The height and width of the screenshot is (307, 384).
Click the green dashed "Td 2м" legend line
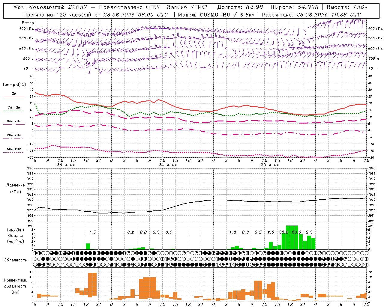coord(13,111)
